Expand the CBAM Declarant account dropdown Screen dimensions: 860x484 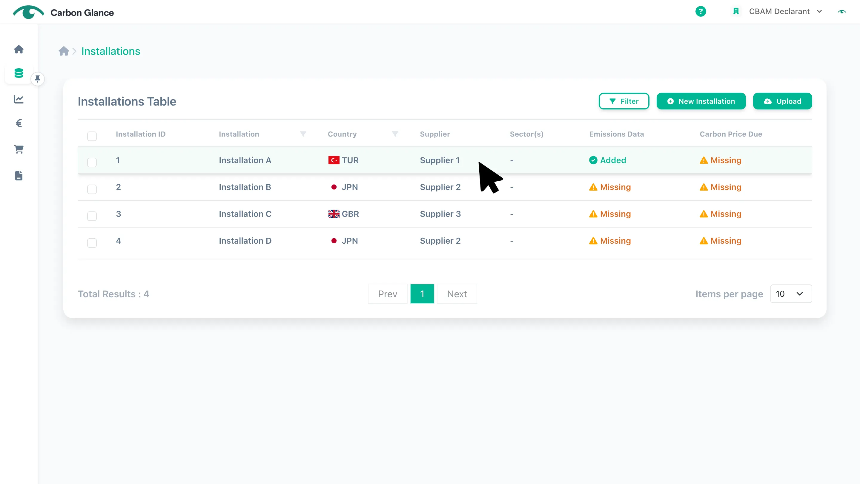(785, 11)
